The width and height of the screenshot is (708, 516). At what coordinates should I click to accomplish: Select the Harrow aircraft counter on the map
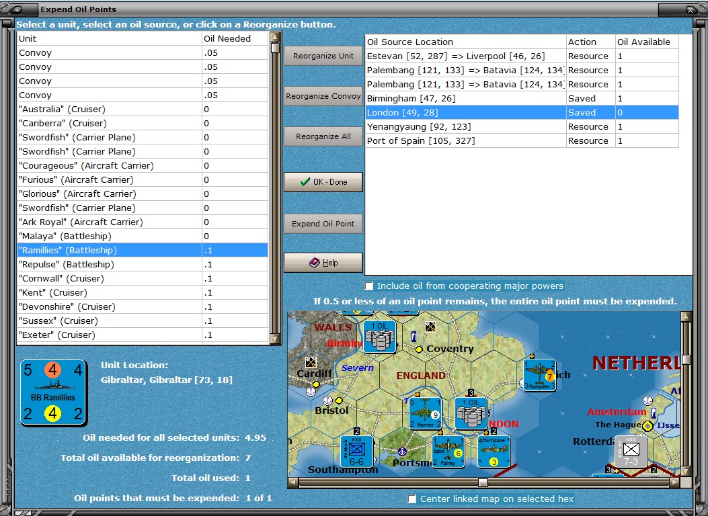tap(426, 413)
